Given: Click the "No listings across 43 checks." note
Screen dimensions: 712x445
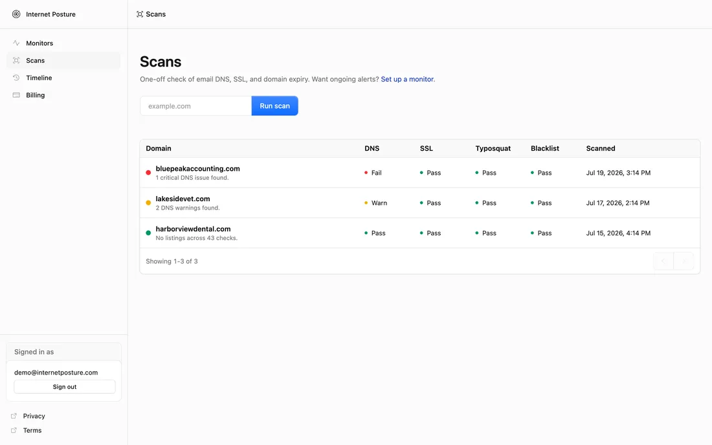Looking at the screenshot, I should click(197, 238).
